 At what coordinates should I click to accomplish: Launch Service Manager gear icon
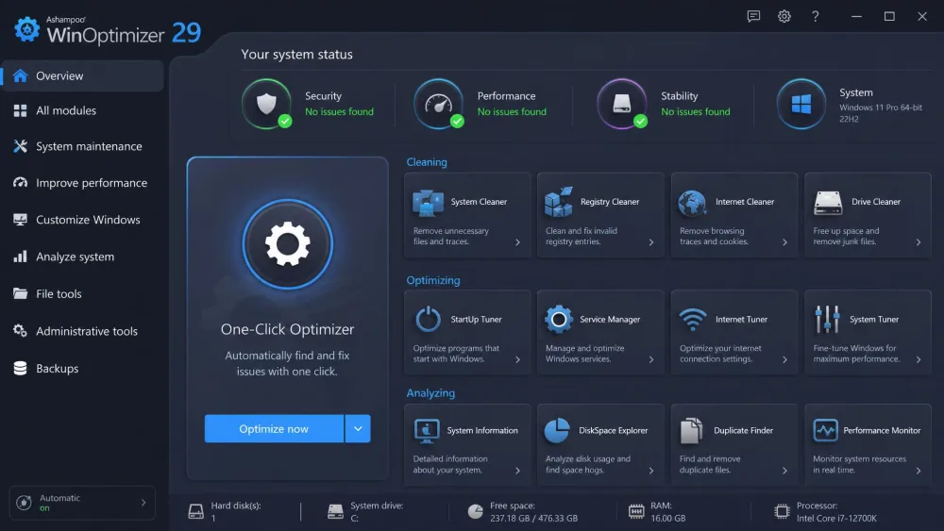[558, 320]
